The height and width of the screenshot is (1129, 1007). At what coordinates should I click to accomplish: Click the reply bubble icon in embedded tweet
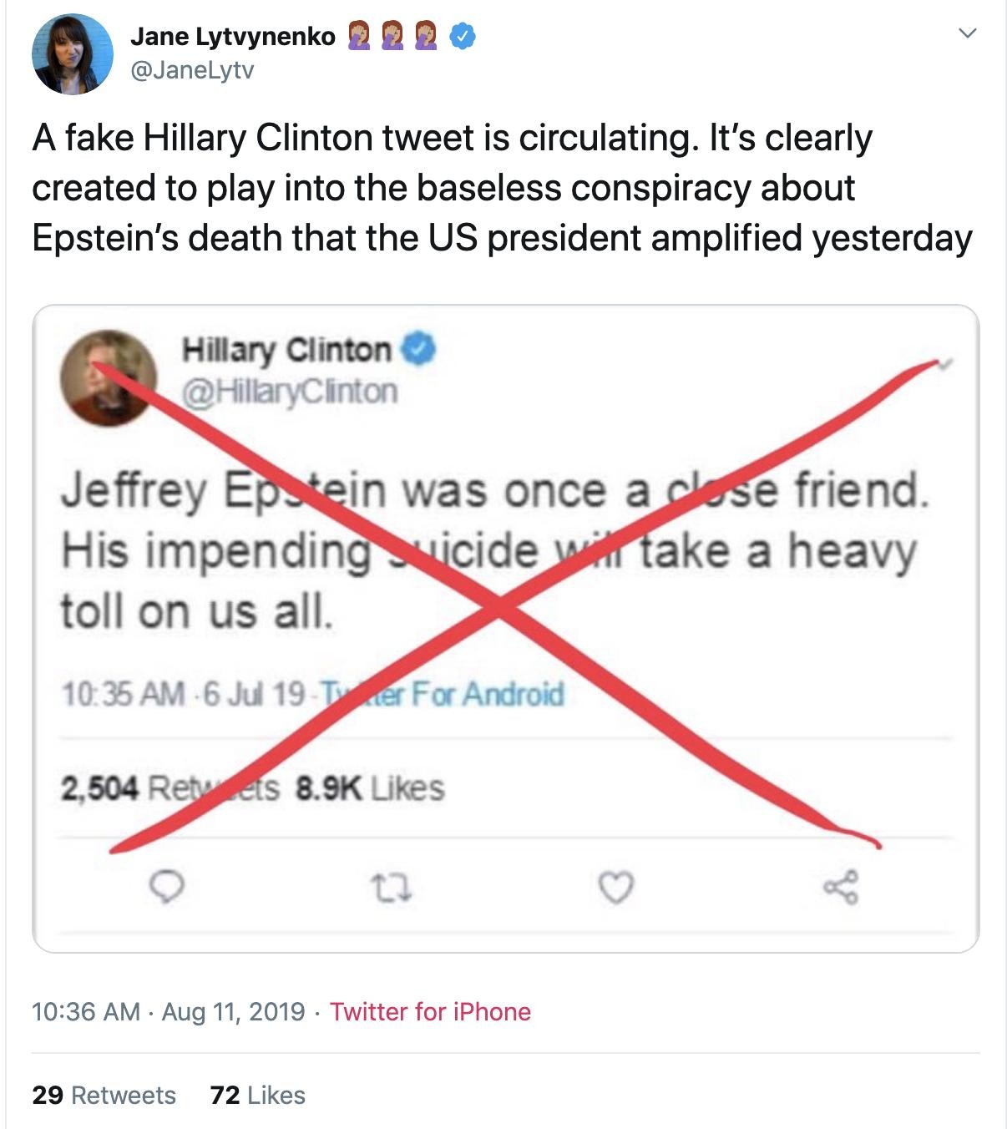170,888
